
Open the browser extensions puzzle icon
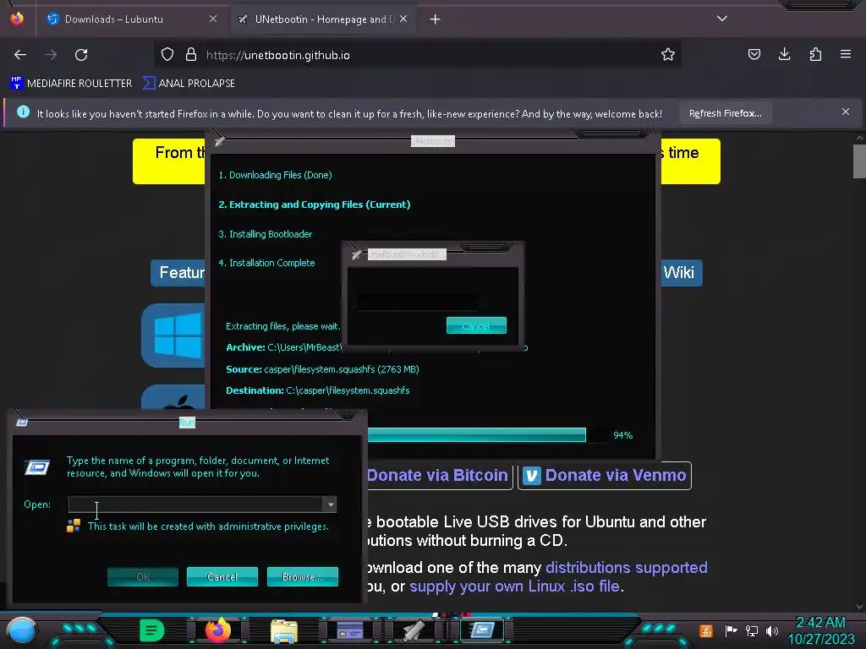(x=815, y=55)
